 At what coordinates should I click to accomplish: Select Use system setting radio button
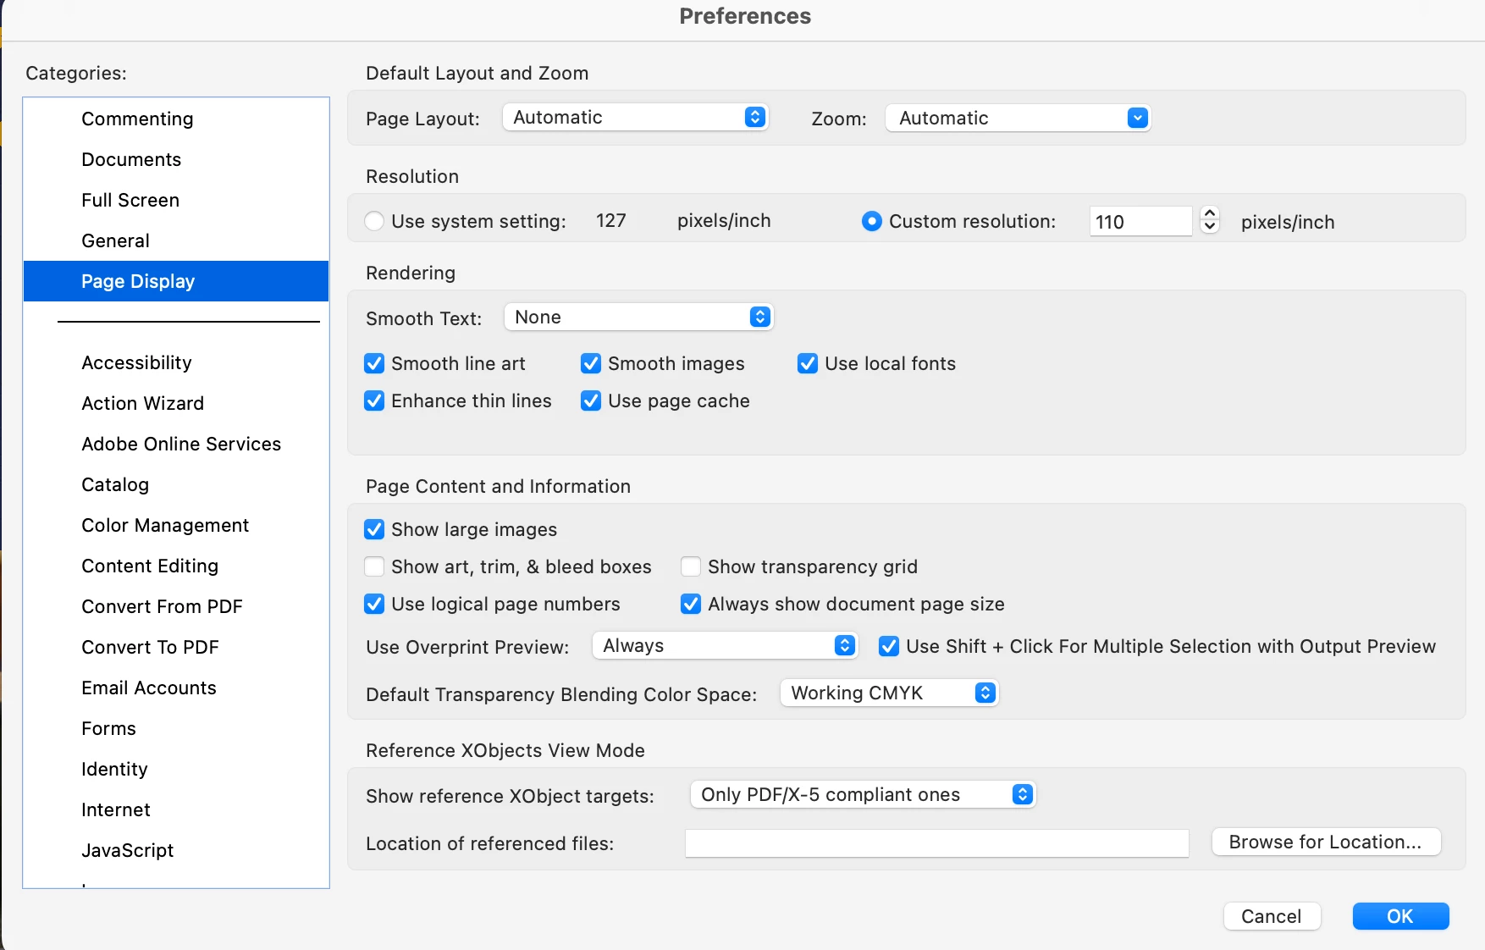tap(374, 221)
